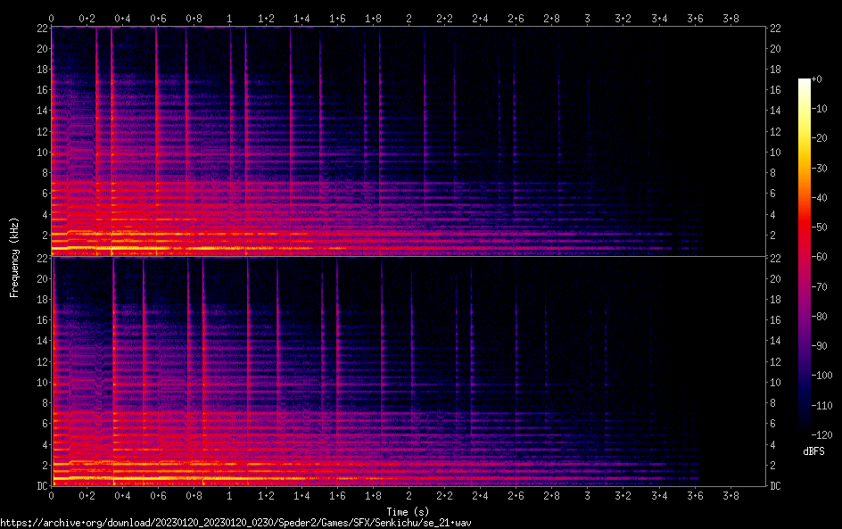Click the 0.2 mark on the top time axis
The image size is (842, 529).
coord(87,18)
